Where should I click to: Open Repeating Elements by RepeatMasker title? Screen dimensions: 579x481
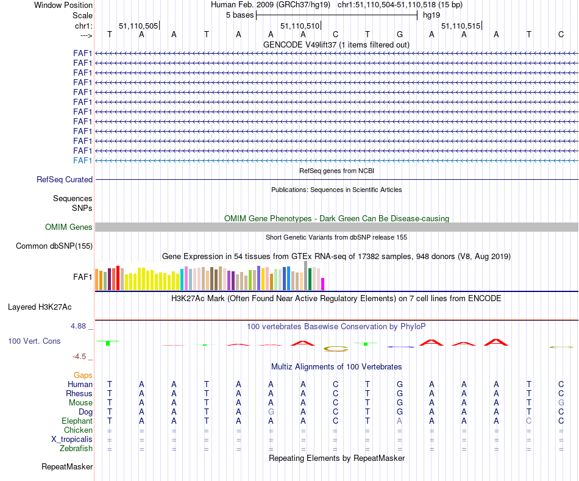pos(336,458)
